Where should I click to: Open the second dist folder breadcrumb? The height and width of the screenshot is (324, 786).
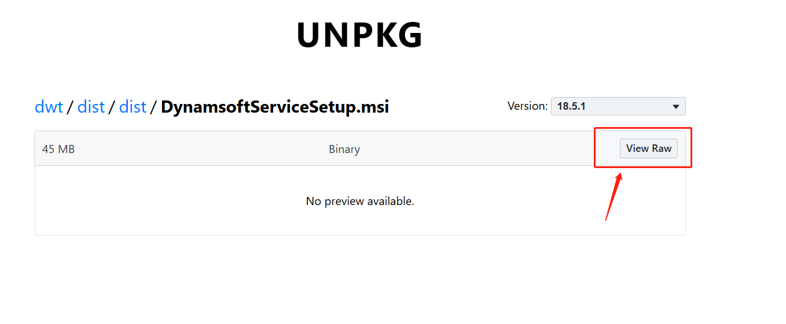click(x=133, y=107)
